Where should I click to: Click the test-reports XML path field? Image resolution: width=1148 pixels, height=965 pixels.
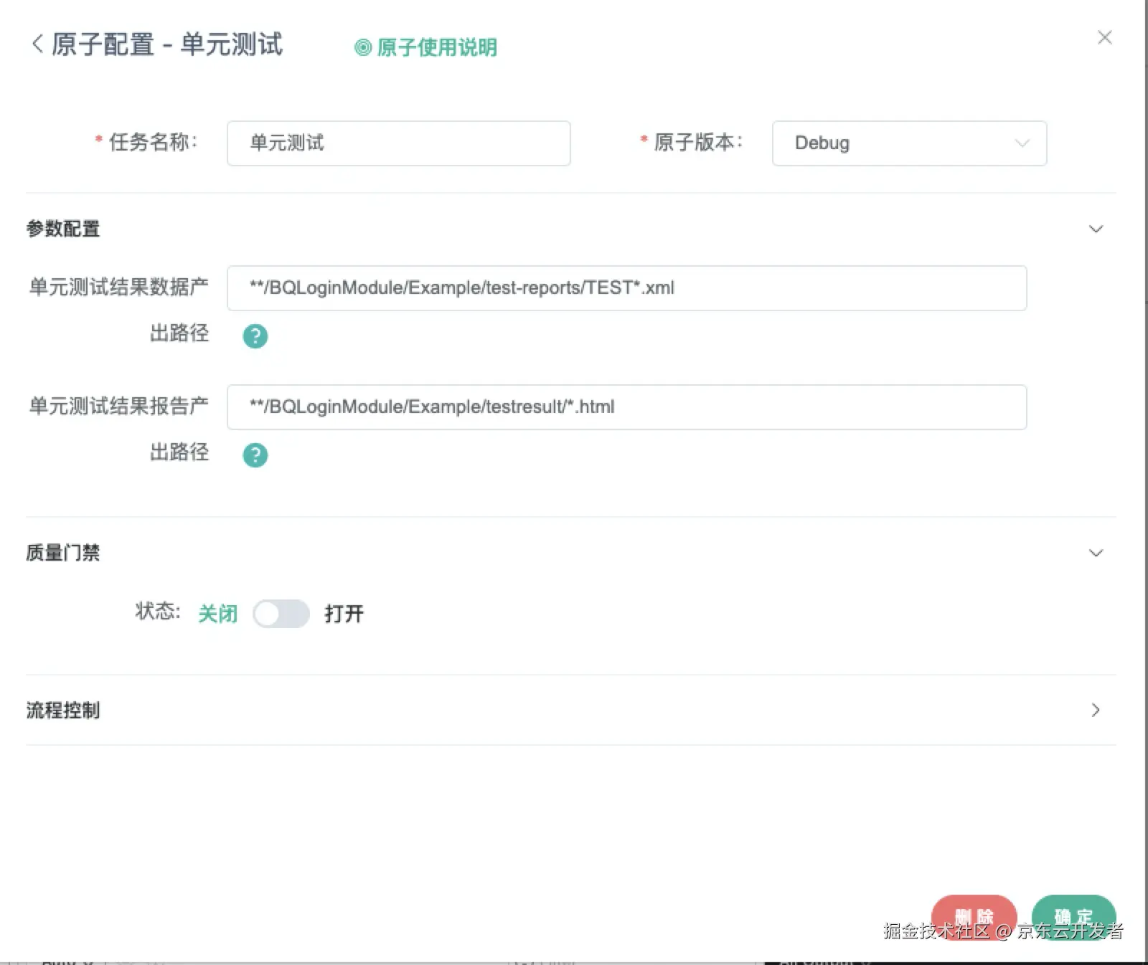627,288
